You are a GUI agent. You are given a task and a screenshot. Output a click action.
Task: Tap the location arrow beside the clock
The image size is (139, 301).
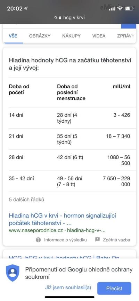pos(26,8)
